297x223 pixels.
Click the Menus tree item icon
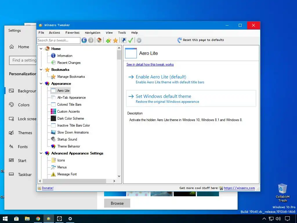coord(53,167)
